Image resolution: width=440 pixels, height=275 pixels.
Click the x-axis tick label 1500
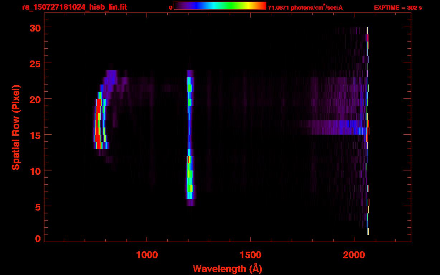tap(250, 255)
